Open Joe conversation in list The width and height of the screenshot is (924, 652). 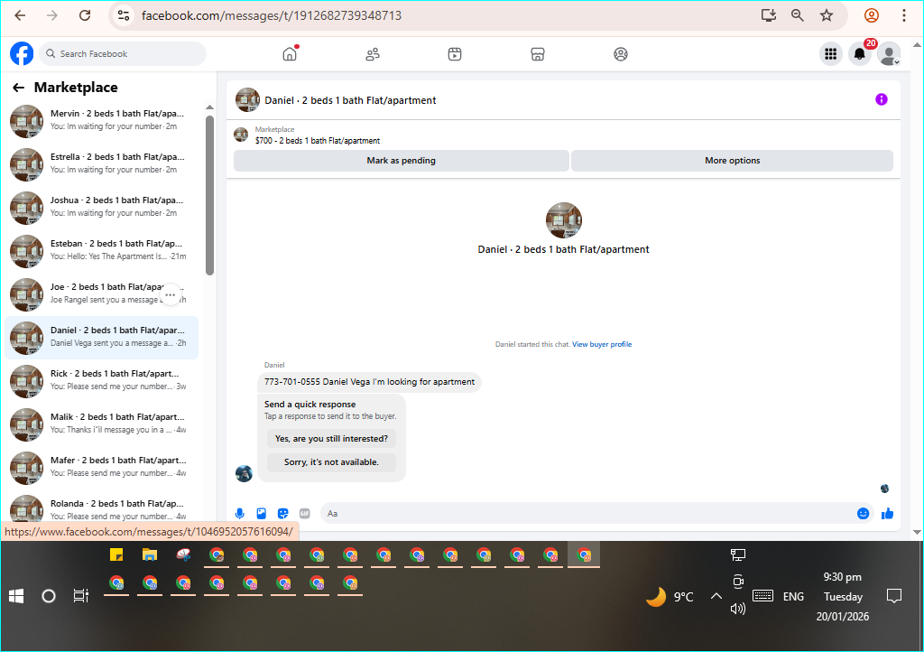(x=101, y=293)
